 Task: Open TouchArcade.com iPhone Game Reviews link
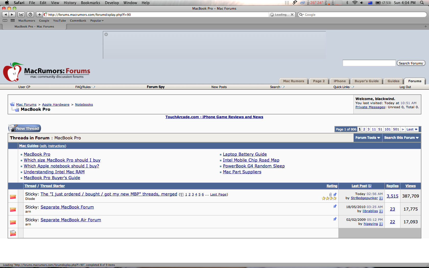point(214,117)
